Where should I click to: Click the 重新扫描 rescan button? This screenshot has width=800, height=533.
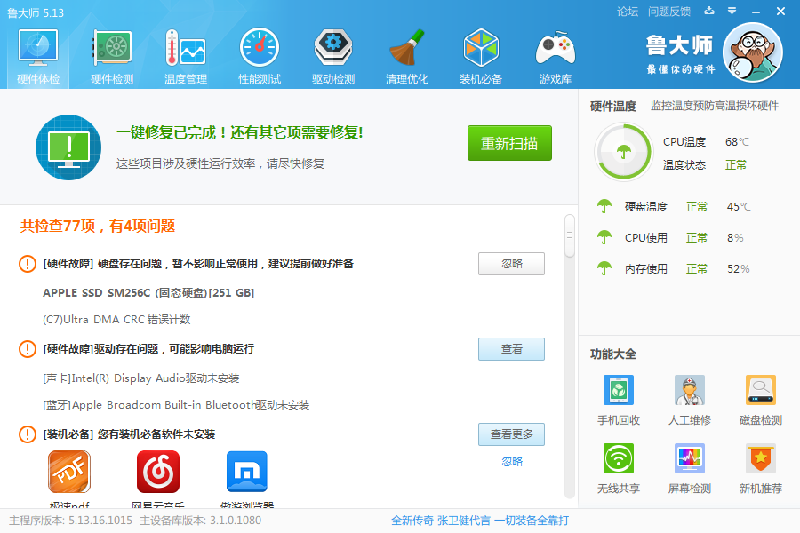coord(509,143)
